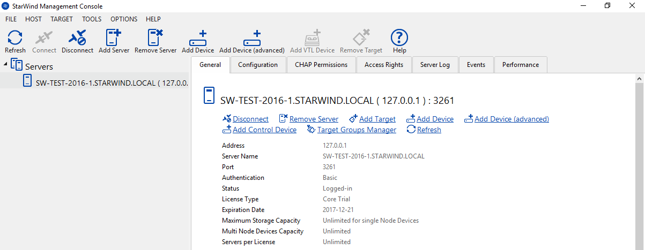Open the Performance tab
Image resolution: width=645 pixels, height=250 pixels.
pyautogui.click(x=521, y=65)
